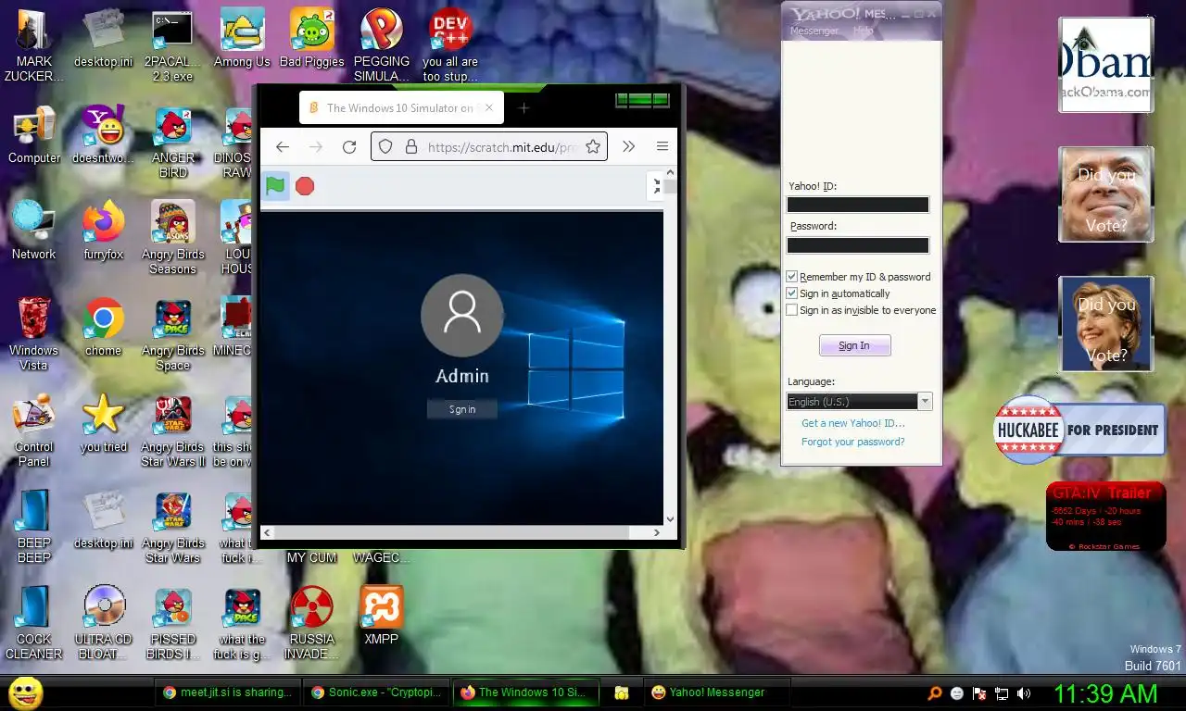Click the green flag in Scratch player
The image size is (1186, 711).
coord(275,186)
